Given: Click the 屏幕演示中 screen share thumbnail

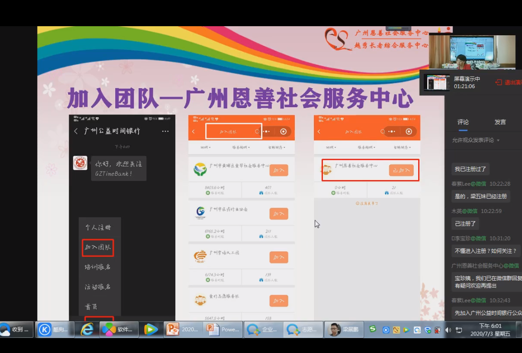Looking at the screenshot, I should (436, 82).
